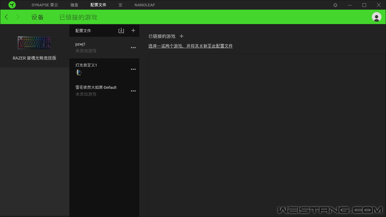Click the 已链接的游戏 section heading
Image resolution: width=386 pixels, height=217 pixels.
[162, 36]
